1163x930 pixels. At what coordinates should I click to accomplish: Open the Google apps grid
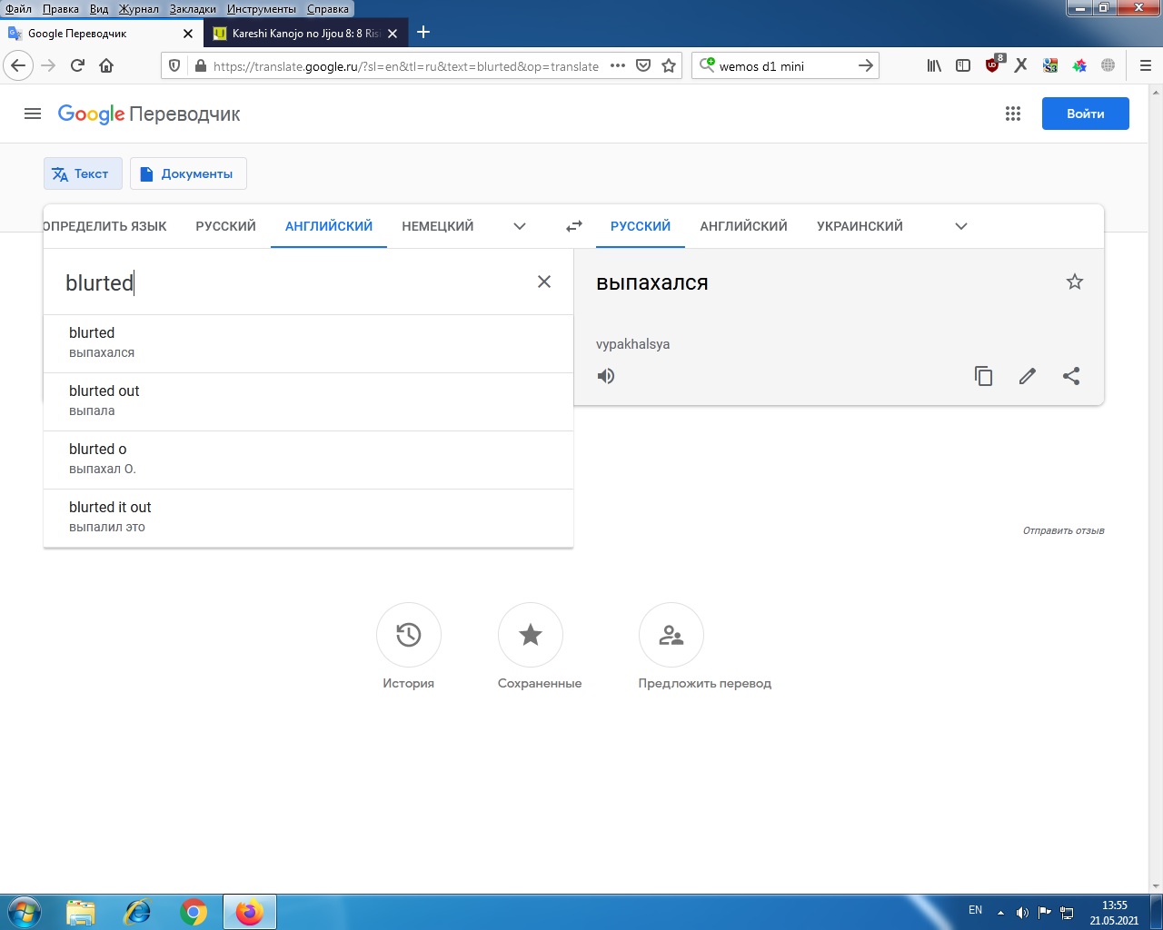[x=1013, y=114]
